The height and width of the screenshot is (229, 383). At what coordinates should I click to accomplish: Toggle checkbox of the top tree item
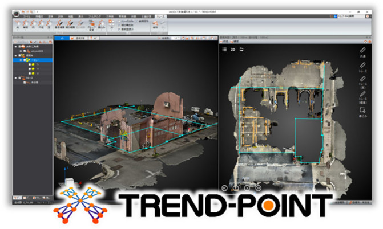[19, 46]
